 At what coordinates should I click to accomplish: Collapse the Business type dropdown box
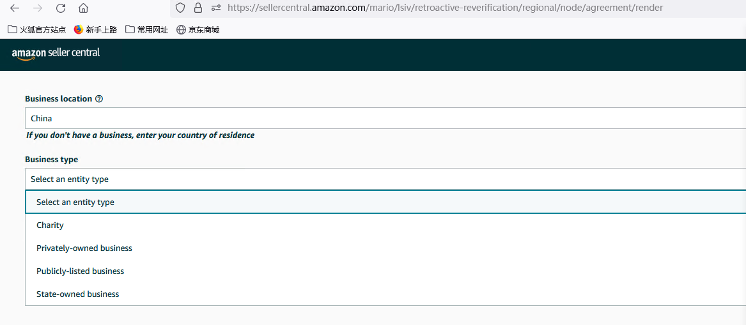[385, 179]
